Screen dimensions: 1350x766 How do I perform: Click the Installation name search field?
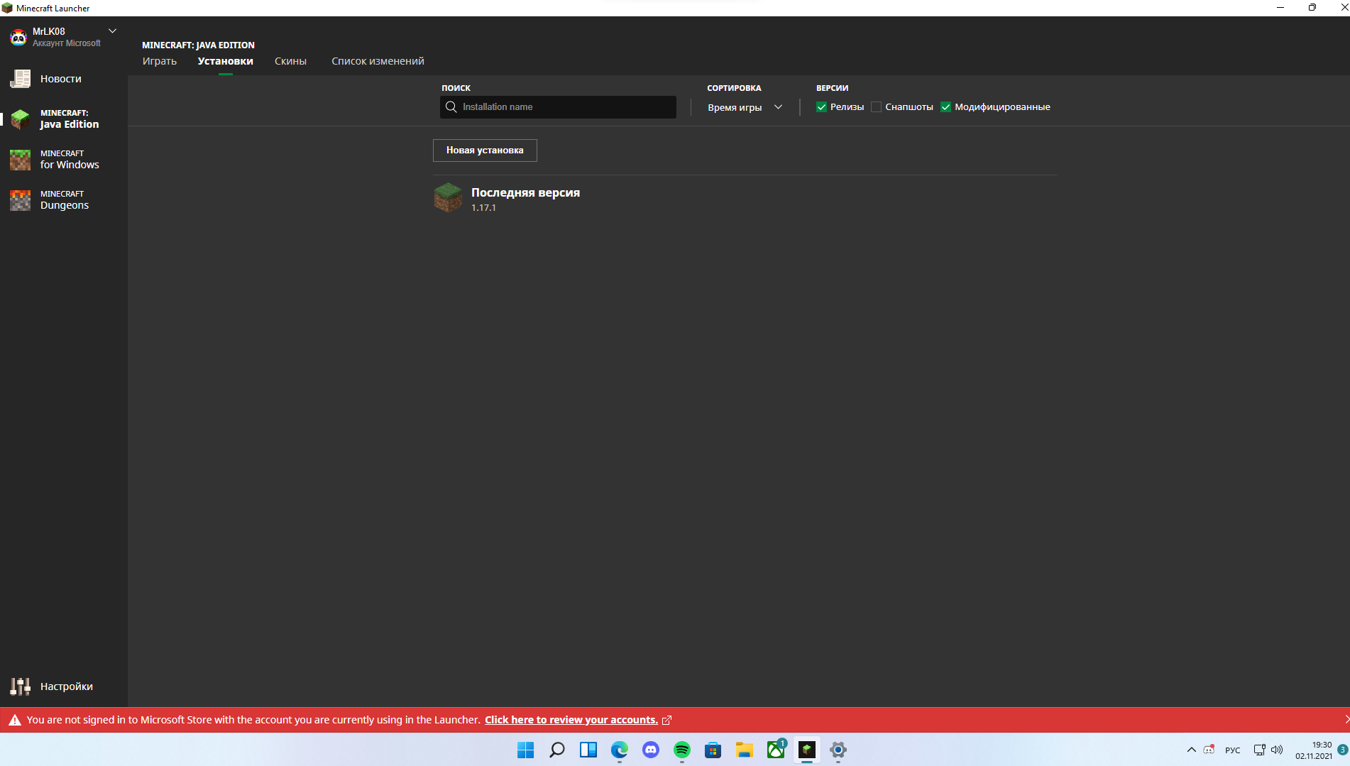(x=558, y=107)
